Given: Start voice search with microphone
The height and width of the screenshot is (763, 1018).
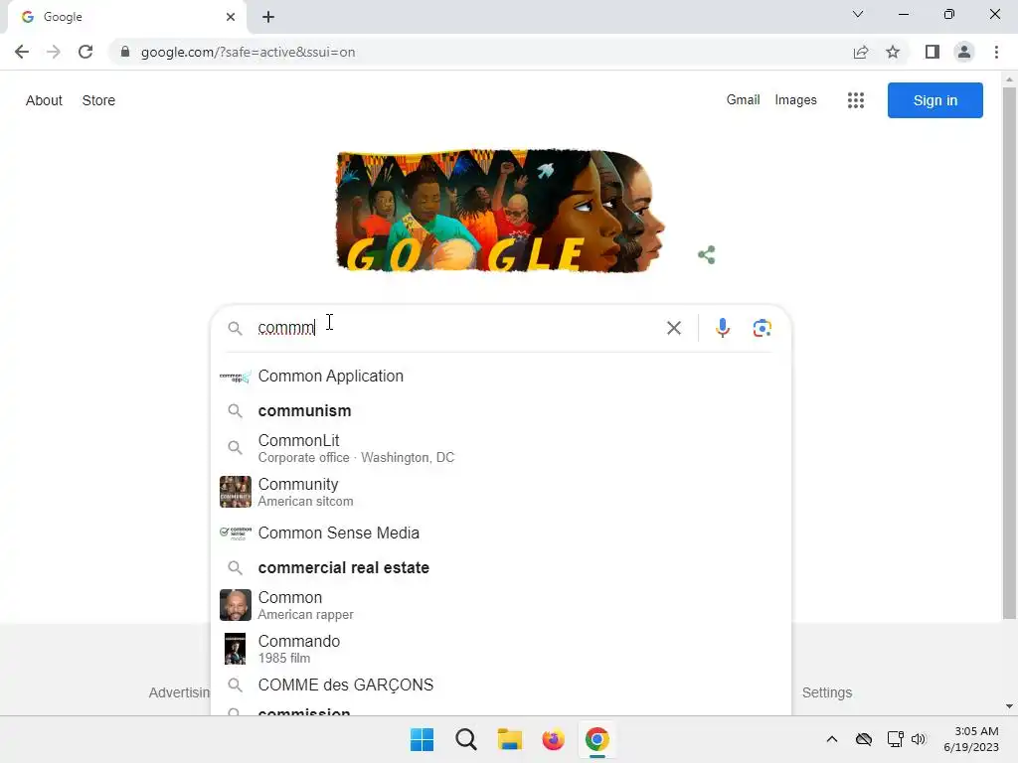Looking at the screenshot, I should coord(722,328).
